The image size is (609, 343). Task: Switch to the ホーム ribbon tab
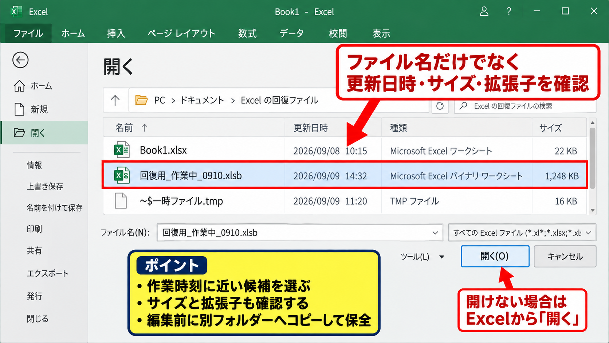click(73, 34)
